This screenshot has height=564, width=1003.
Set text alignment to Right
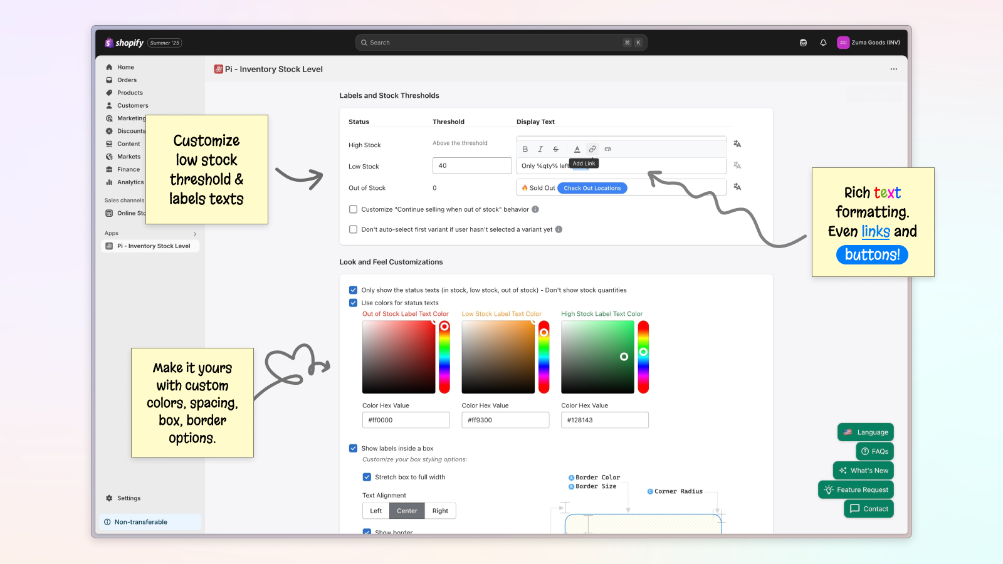tap(440, 511)
